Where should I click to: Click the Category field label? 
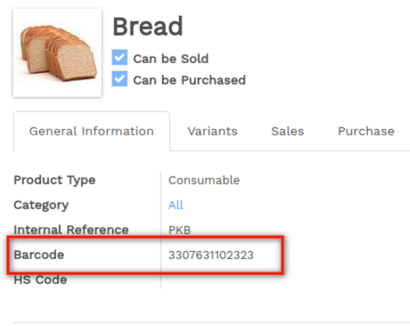41,205
